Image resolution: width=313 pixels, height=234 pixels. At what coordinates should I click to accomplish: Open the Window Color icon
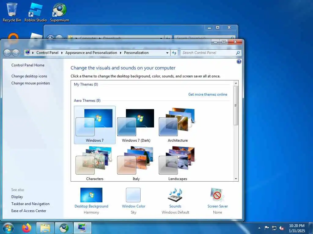tap(133, 195)
